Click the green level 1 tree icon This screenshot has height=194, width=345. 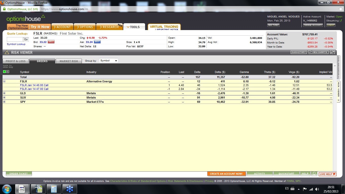click(x=4, y=72)
